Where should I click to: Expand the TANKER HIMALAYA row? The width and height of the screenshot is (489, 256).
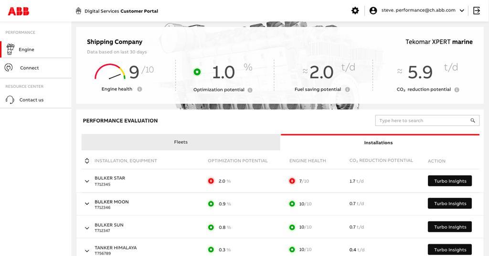coord(87,250)
